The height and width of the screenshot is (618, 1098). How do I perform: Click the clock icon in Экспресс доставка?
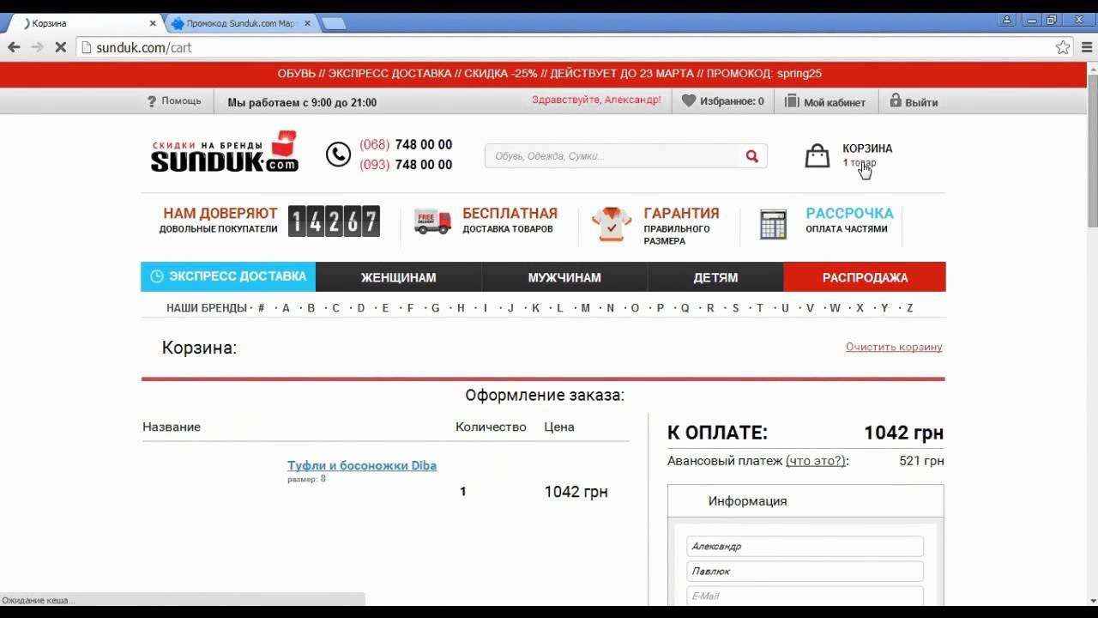click(x=156, y=276)
